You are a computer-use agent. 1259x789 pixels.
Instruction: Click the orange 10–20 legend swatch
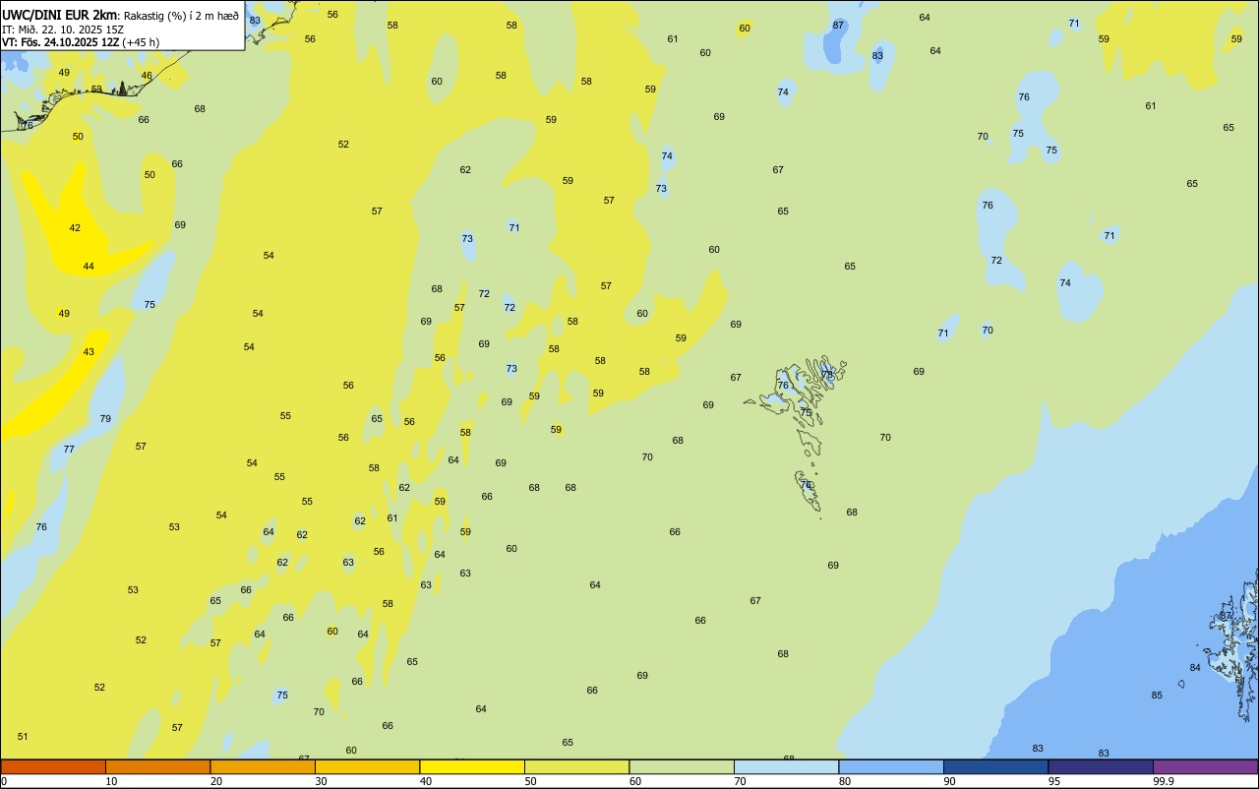pyautogui.click(x=158, y=766)
